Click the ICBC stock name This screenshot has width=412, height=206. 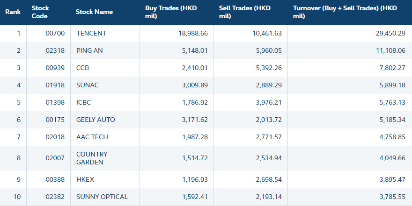[x=84, y=102]
